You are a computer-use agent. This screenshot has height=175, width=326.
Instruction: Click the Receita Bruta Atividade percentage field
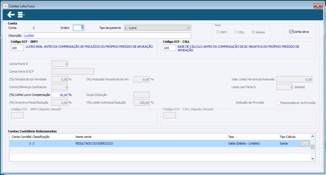tap(59, 79)
